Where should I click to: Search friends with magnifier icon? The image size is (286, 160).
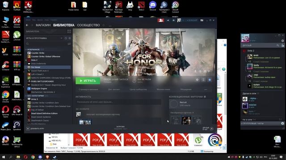click(278, 45)
